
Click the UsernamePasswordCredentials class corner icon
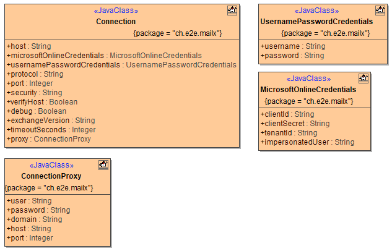coord(380,11)
